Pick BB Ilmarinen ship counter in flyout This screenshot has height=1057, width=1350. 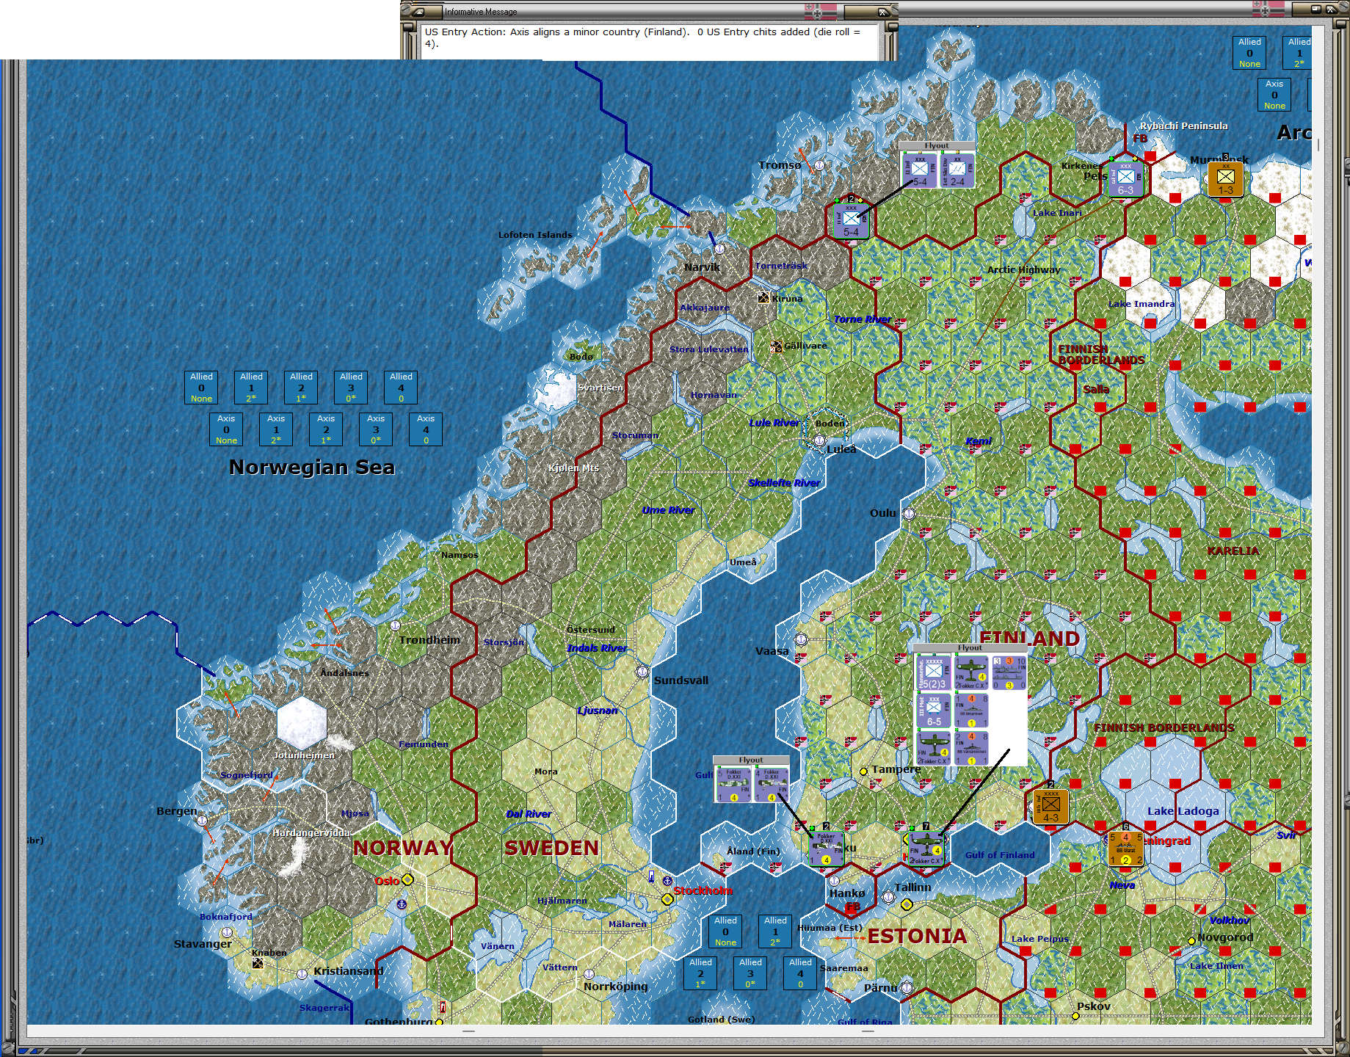971,711
